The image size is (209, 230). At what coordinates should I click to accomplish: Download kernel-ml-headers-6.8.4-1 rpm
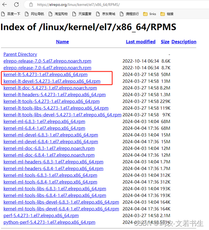pyautogui.click(x=53, y=169)
